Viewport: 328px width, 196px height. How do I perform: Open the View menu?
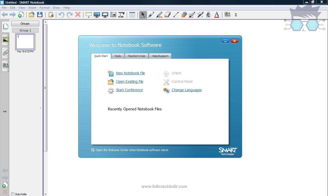(22, 8)
